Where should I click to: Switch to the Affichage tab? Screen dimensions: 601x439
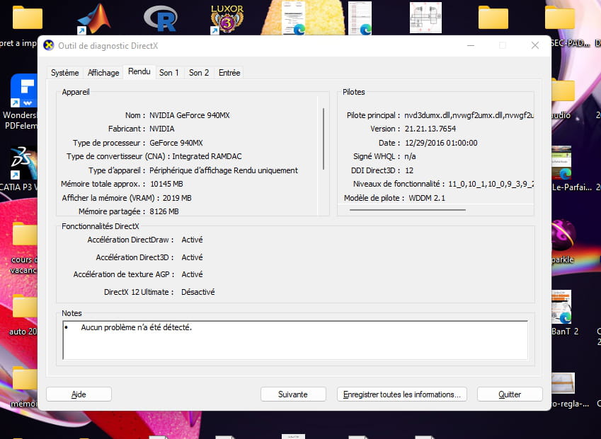(103, 73)
